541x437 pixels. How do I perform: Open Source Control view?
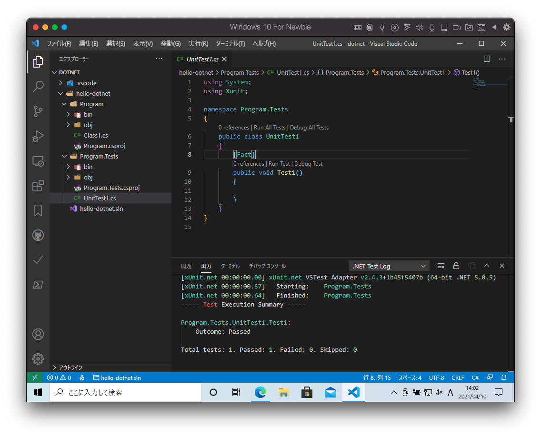(x=38, y=111)
